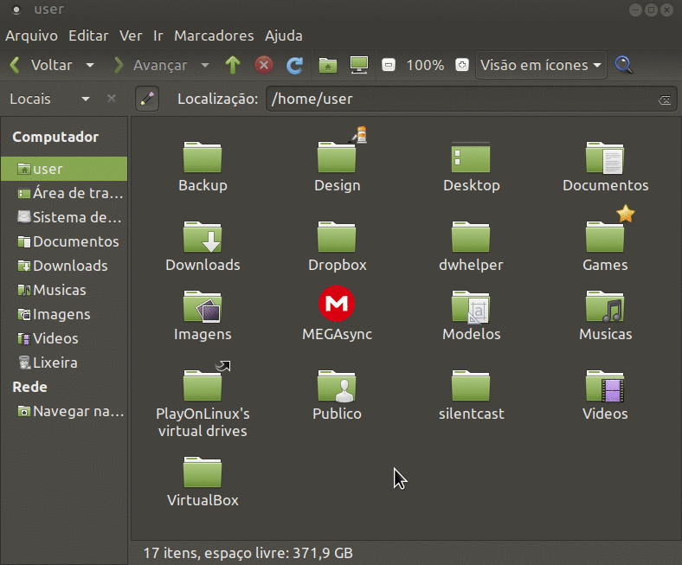Open Sistema de arquivos in the sidebar
The image size is (682, 565).
(64, 217)
